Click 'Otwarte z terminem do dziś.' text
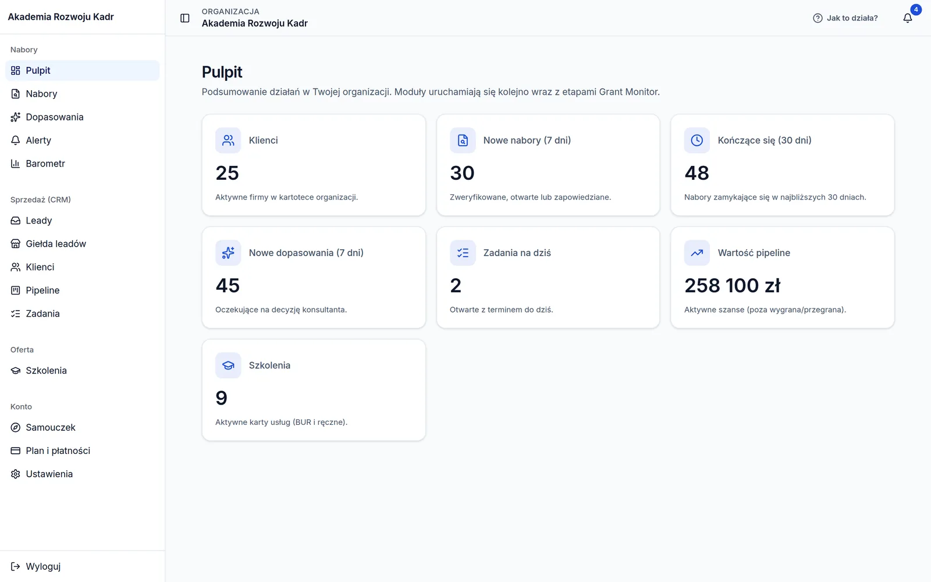The image size is (931, 582). click(x=501, y=310)
